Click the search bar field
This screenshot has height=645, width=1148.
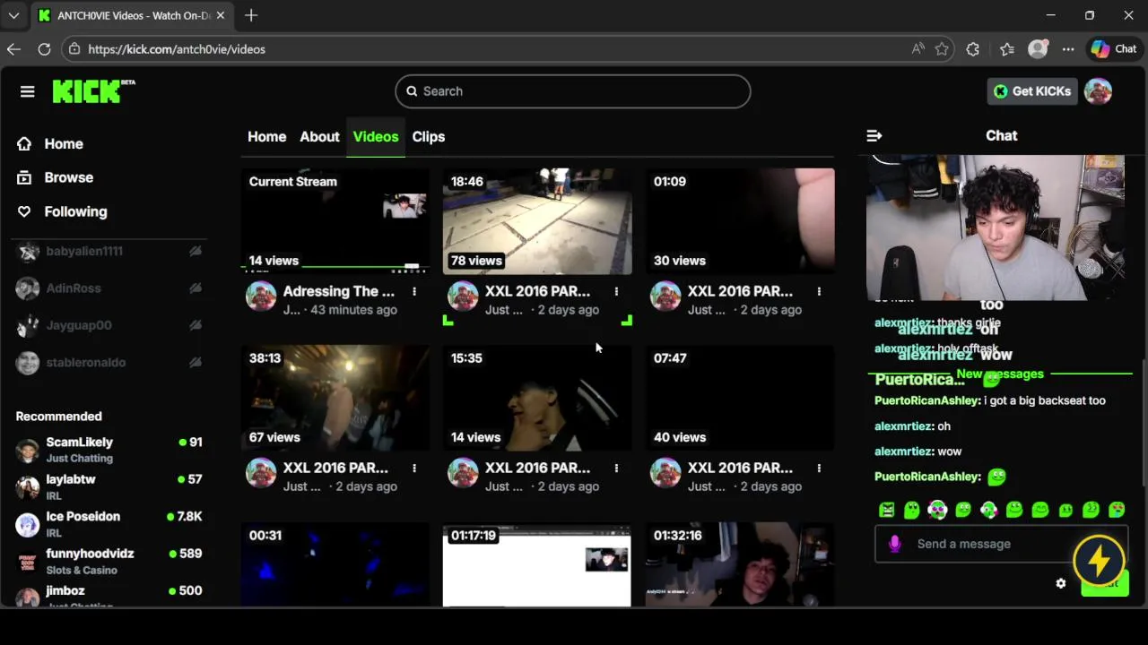coord(572,91)
